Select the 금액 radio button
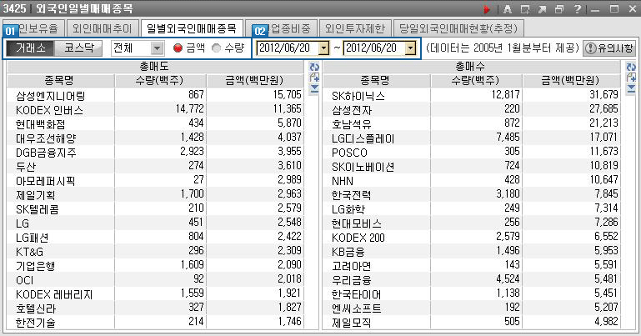The height and width of the screenshot is (336, 641). coord(178,48)
